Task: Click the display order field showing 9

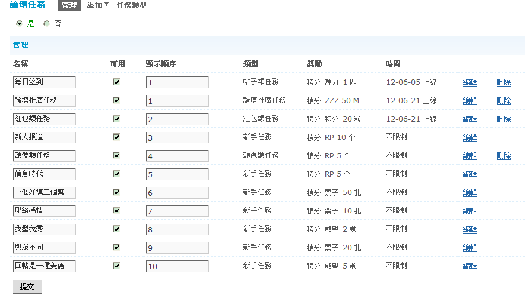Action: click(177, 247)
